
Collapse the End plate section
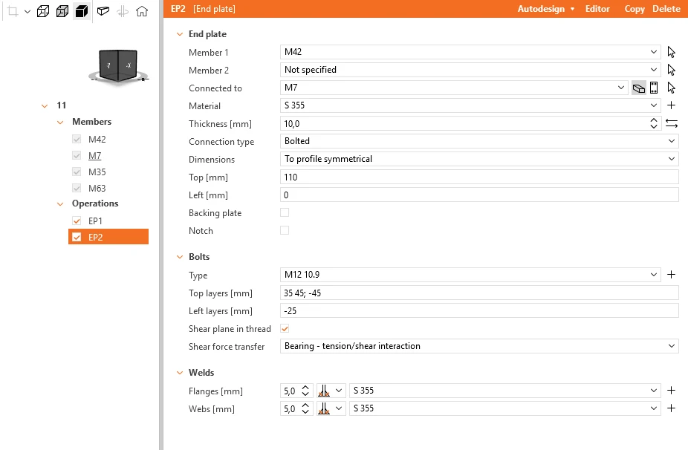[x=180, y=34]
